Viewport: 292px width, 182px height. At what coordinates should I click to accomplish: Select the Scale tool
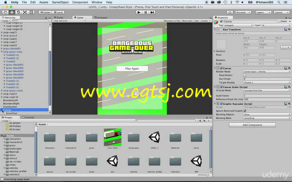coord(25,12)
